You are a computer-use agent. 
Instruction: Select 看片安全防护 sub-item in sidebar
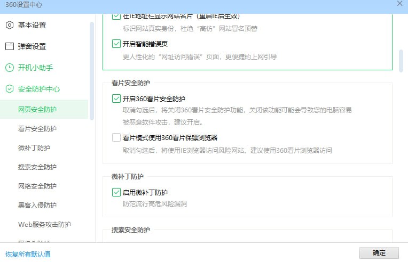(37, 128)
